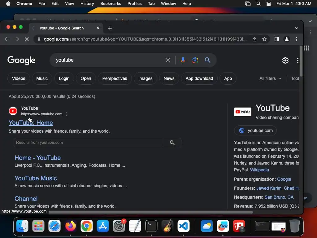Open the Channel sitelink

pos(26,199)
